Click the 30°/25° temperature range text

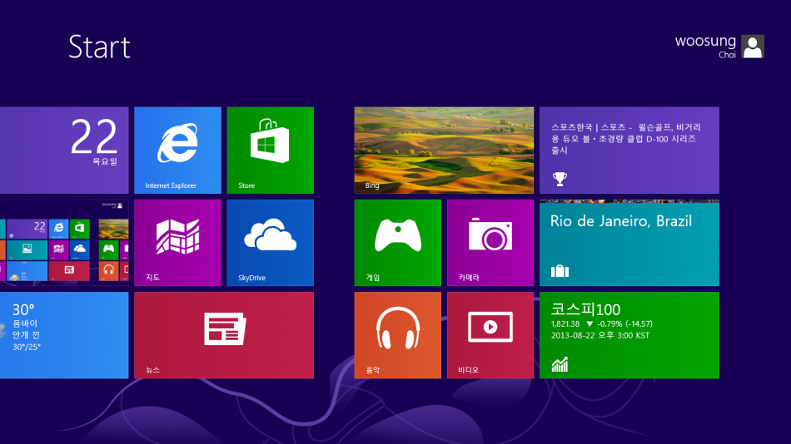pos(27,347)
